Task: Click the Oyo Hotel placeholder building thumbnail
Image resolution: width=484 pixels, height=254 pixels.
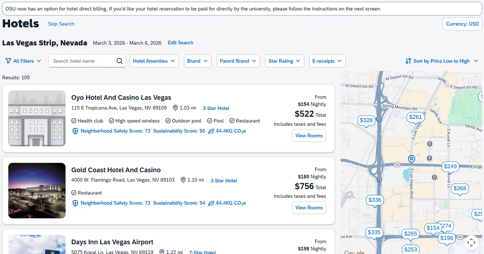Action: click(37, 118)
